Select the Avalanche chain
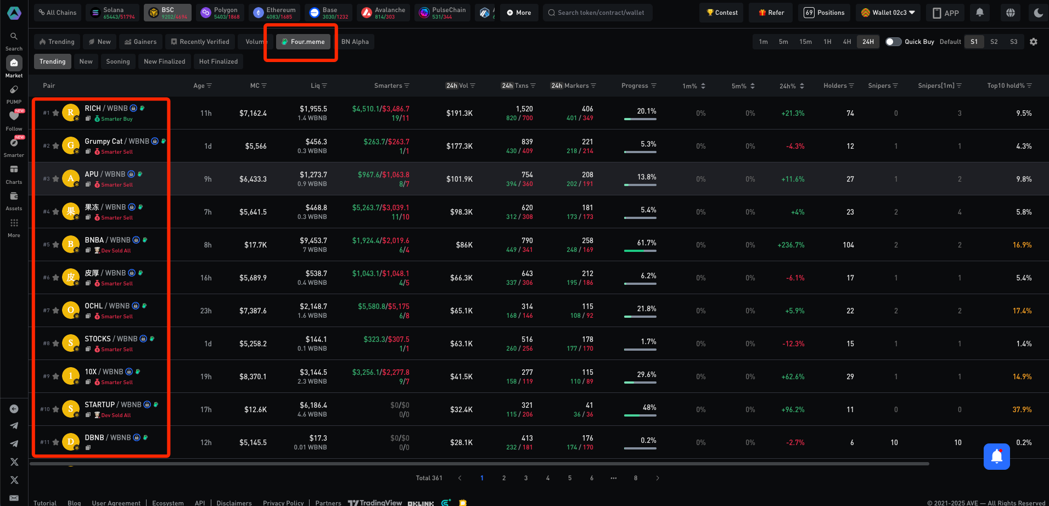 384,13
